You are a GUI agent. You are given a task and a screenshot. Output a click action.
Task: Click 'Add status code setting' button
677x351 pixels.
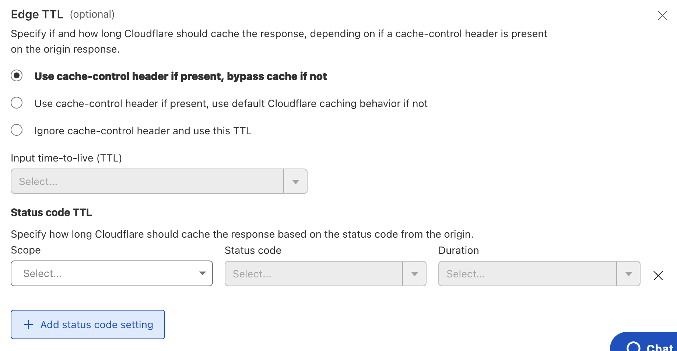coord(88,325)
